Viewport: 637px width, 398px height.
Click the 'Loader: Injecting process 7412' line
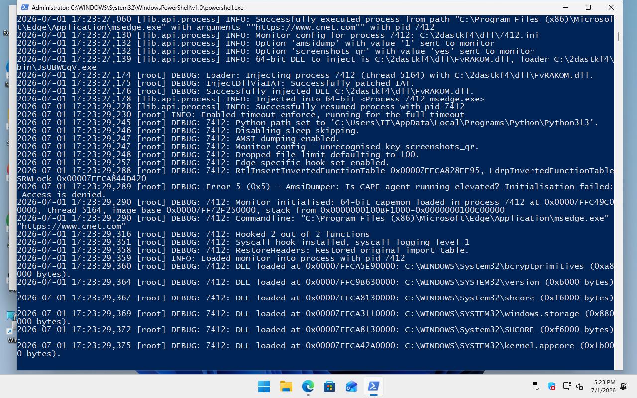pos(305,75)
